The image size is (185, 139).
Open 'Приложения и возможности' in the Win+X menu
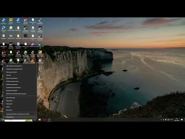(x=20, y=66)
